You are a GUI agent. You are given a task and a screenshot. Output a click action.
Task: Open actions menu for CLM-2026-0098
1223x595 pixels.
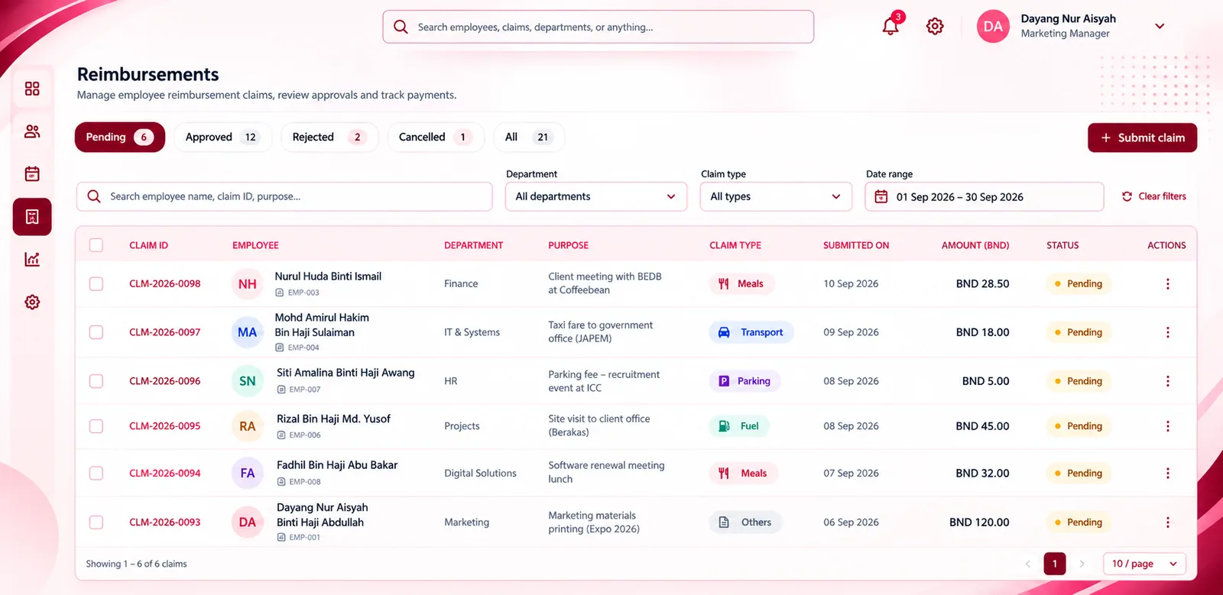pos(1167,284)
